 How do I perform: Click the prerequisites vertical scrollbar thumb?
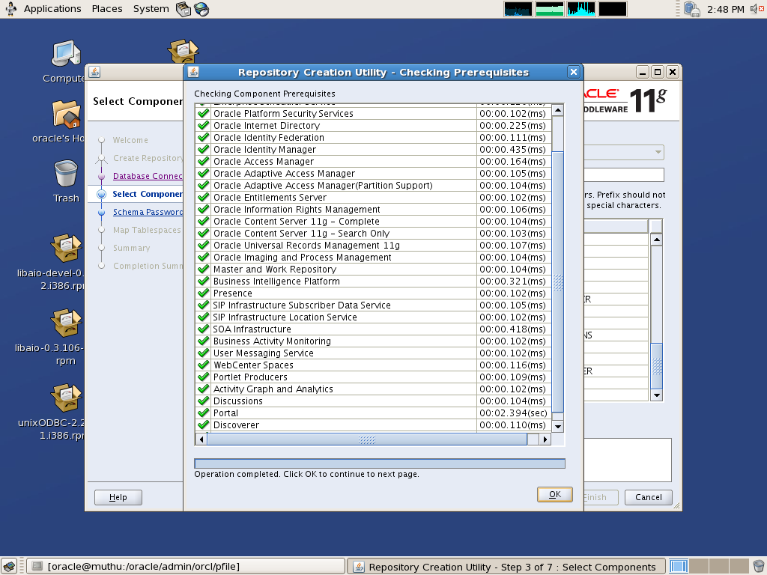coord(557,282)
